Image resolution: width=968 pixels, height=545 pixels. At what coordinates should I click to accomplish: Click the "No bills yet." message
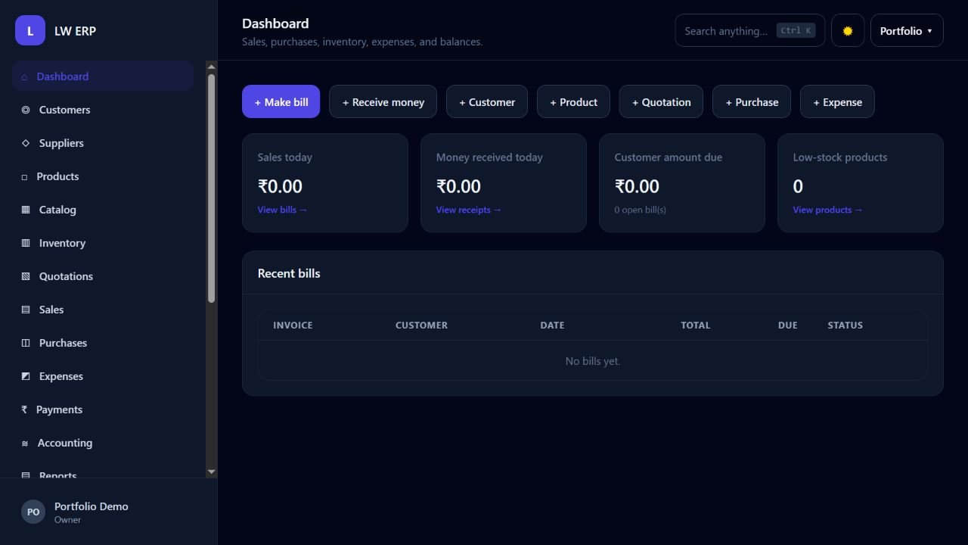pos(593,361)
